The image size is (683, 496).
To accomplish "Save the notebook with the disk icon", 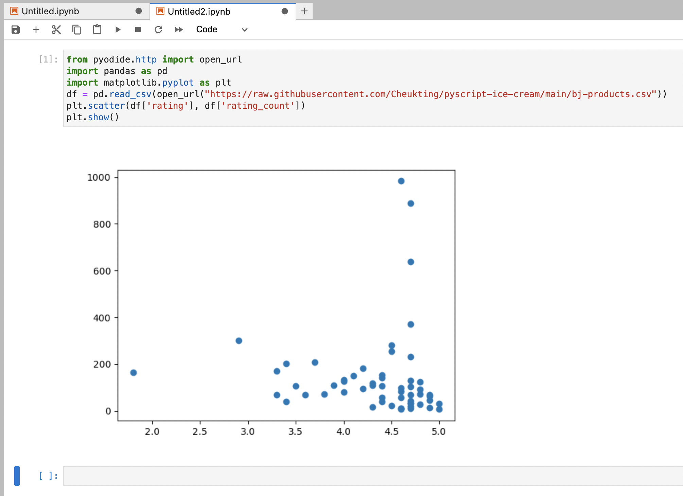I will click(x=16, y=30).
